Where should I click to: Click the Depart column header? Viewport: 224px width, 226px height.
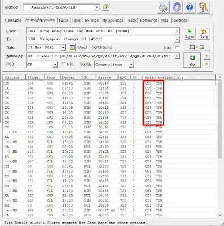[71, 77]
